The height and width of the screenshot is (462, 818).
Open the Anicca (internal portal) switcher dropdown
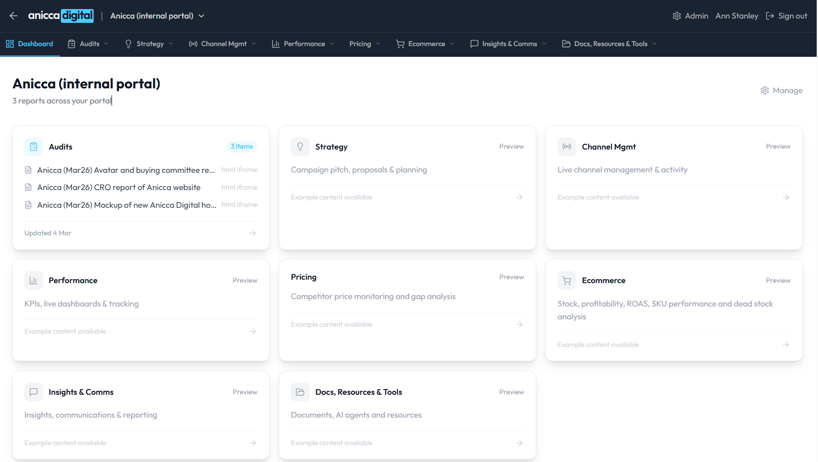[157, 16]
